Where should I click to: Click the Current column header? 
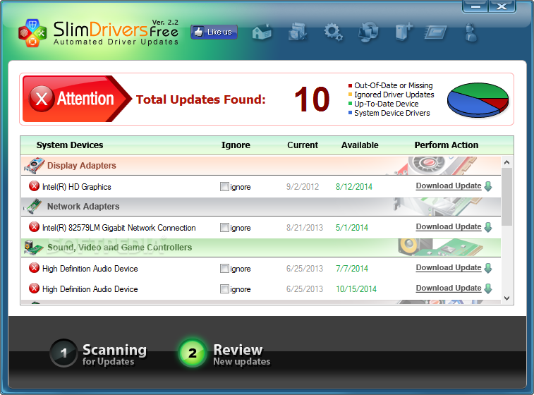[303, 145]
